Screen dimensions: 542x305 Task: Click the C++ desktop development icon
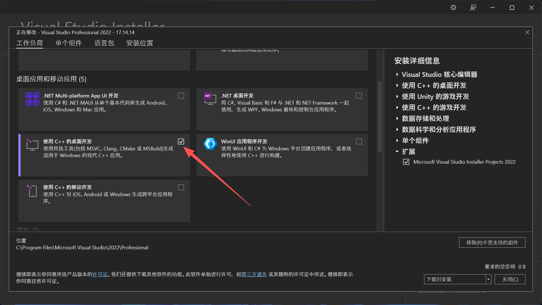coord(32,145)
